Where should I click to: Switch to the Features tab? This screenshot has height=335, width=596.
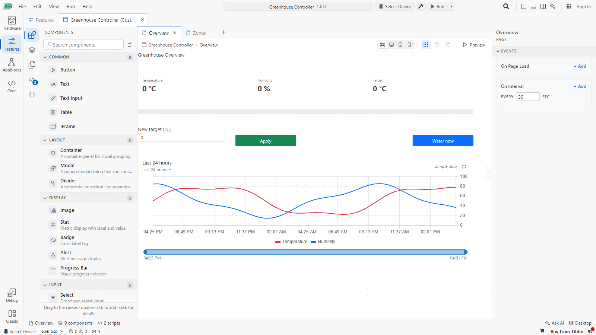pos(41,20)
